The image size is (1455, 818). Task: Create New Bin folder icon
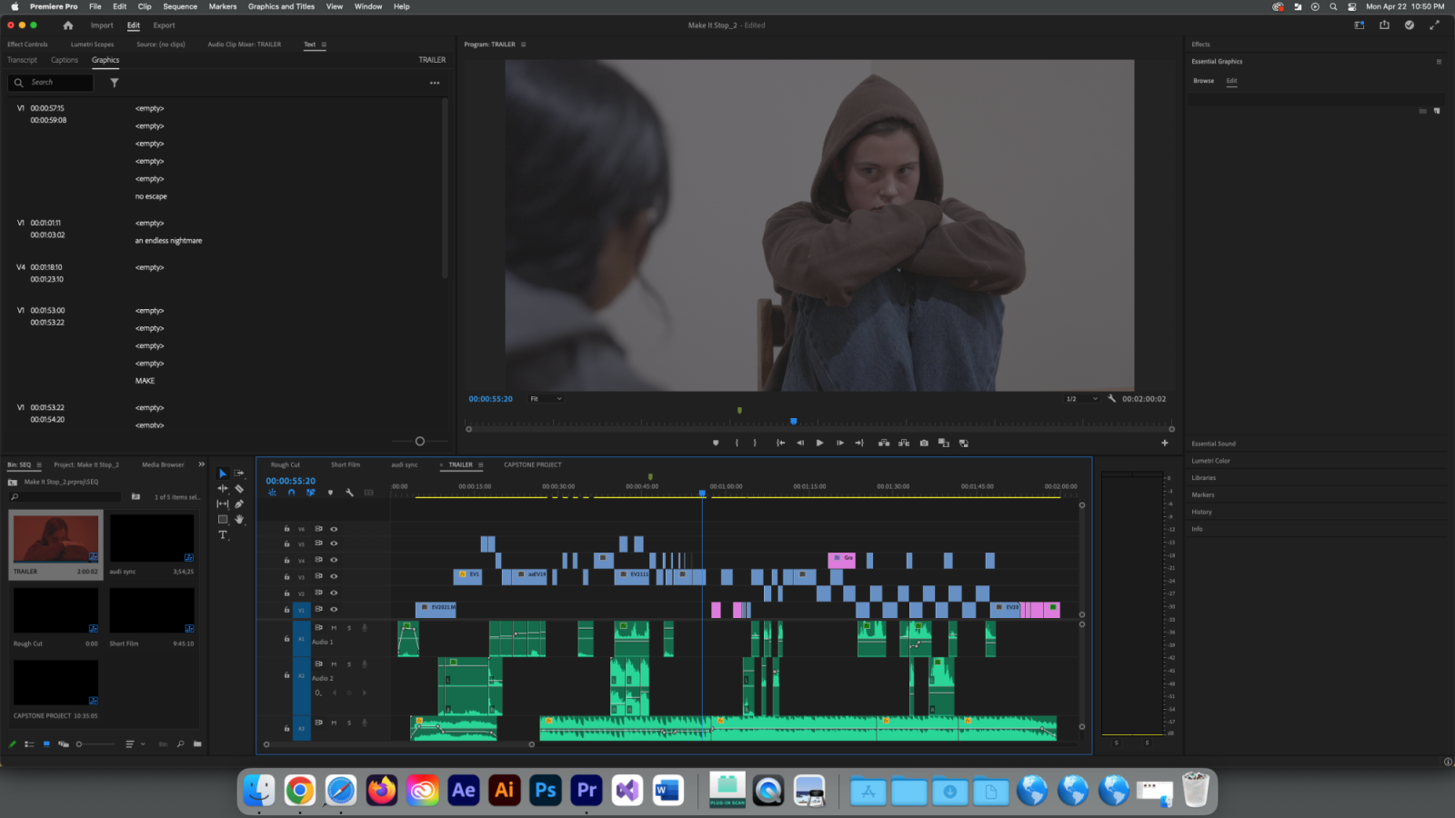pyautogui.click(x=197, y=744)
